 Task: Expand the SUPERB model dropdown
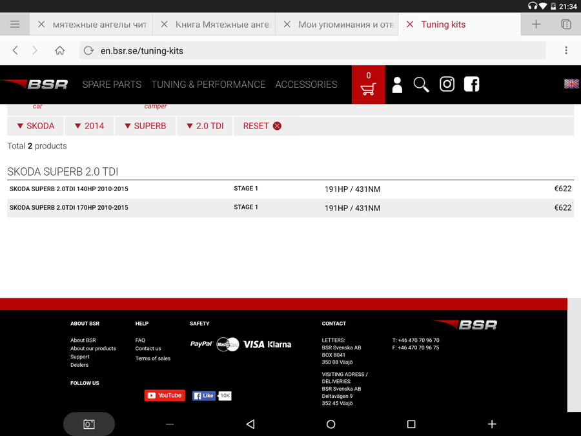(x=145, y=126)
